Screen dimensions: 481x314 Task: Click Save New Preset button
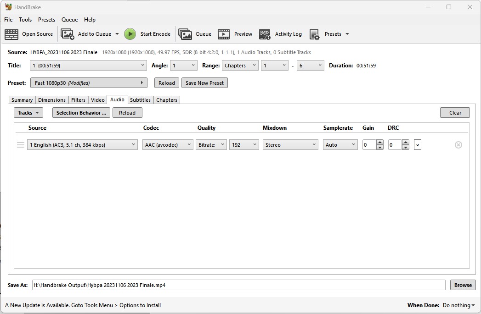tap(204, 83)
